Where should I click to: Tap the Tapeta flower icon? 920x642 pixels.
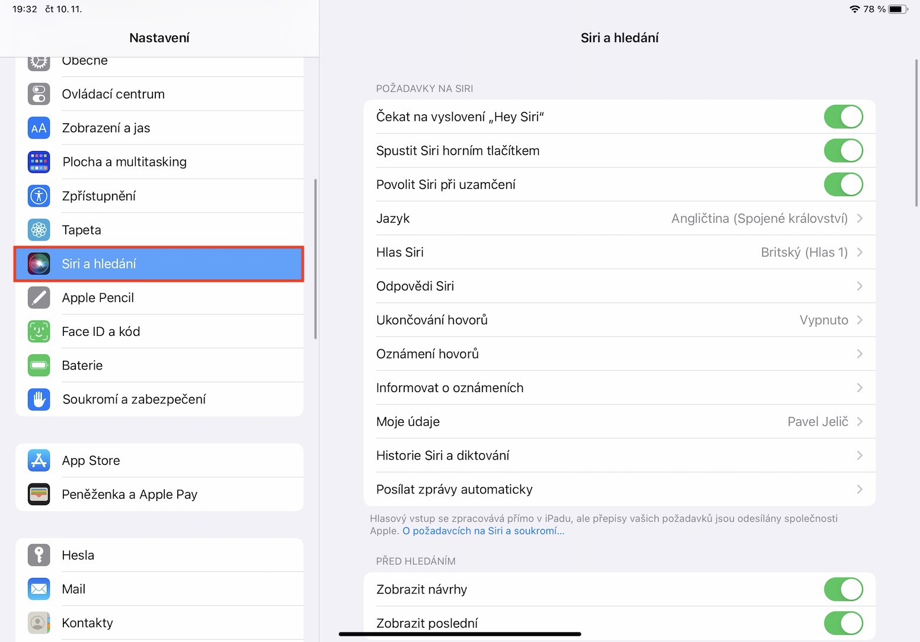(39, 230)
